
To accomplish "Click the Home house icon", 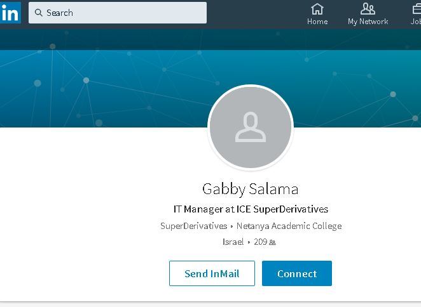I will click(317, 9).
